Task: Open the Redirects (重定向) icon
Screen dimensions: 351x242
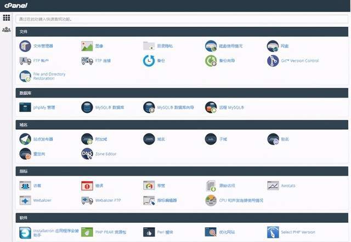Action: (x=25, y=154)
